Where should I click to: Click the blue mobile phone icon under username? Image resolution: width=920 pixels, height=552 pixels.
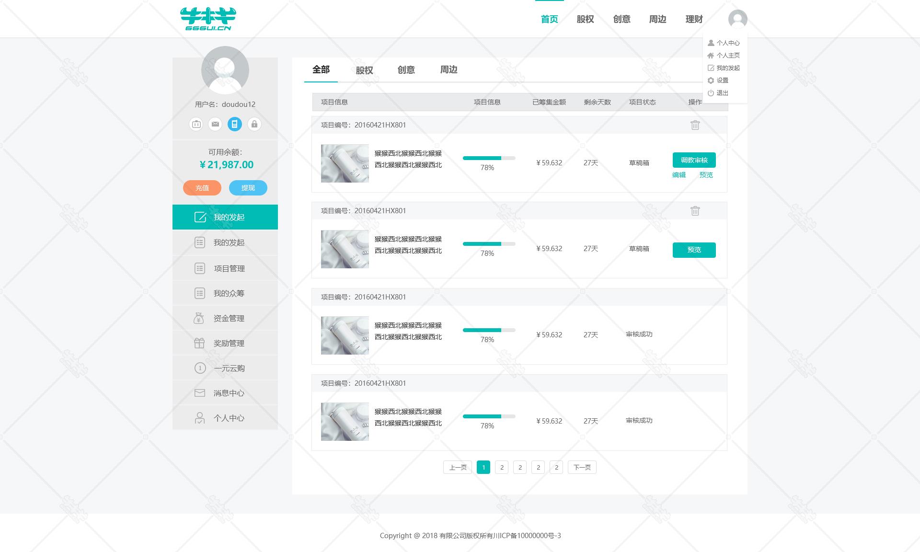tap(234, 125)
